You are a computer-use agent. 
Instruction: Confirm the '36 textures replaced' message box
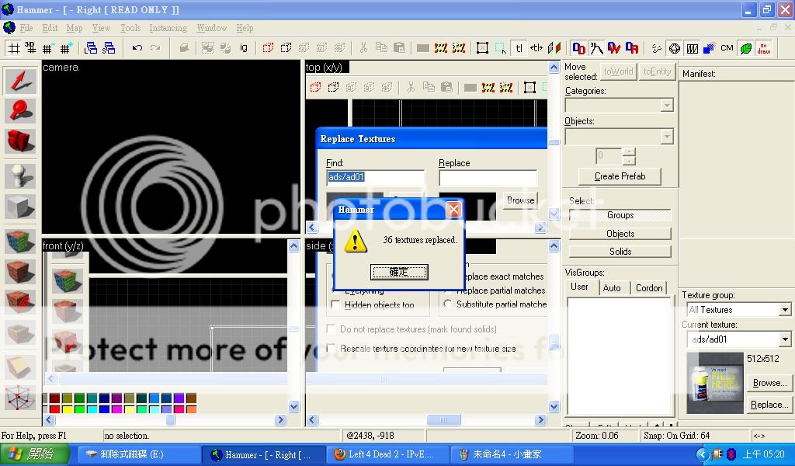point(399,272)
